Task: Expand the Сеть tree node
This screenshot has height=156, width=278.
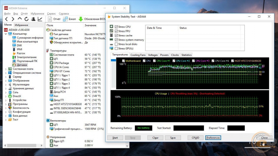Action: [x=6, y=92]
